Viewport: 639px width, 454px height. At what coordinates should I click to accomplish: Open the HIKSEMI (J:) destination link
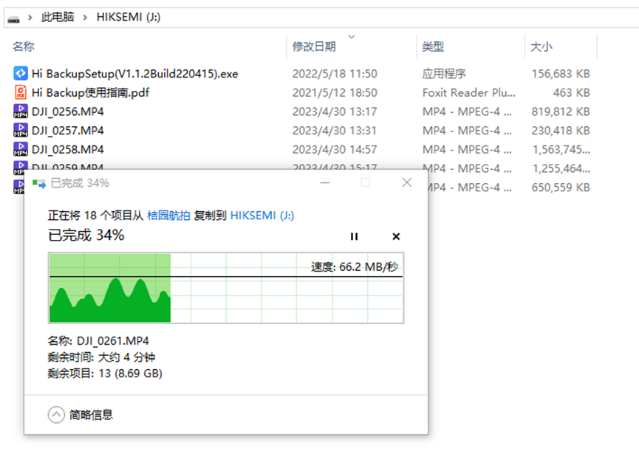(262, 215)
